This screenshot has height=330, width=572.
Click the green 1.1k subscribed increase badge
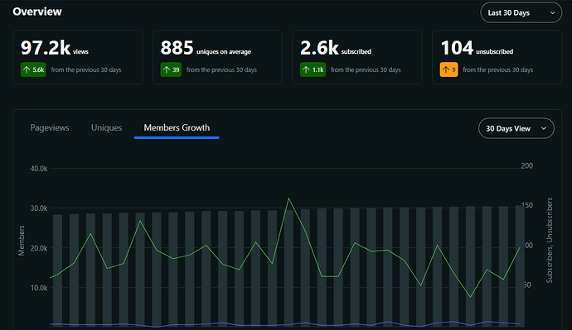click(313, 69)
